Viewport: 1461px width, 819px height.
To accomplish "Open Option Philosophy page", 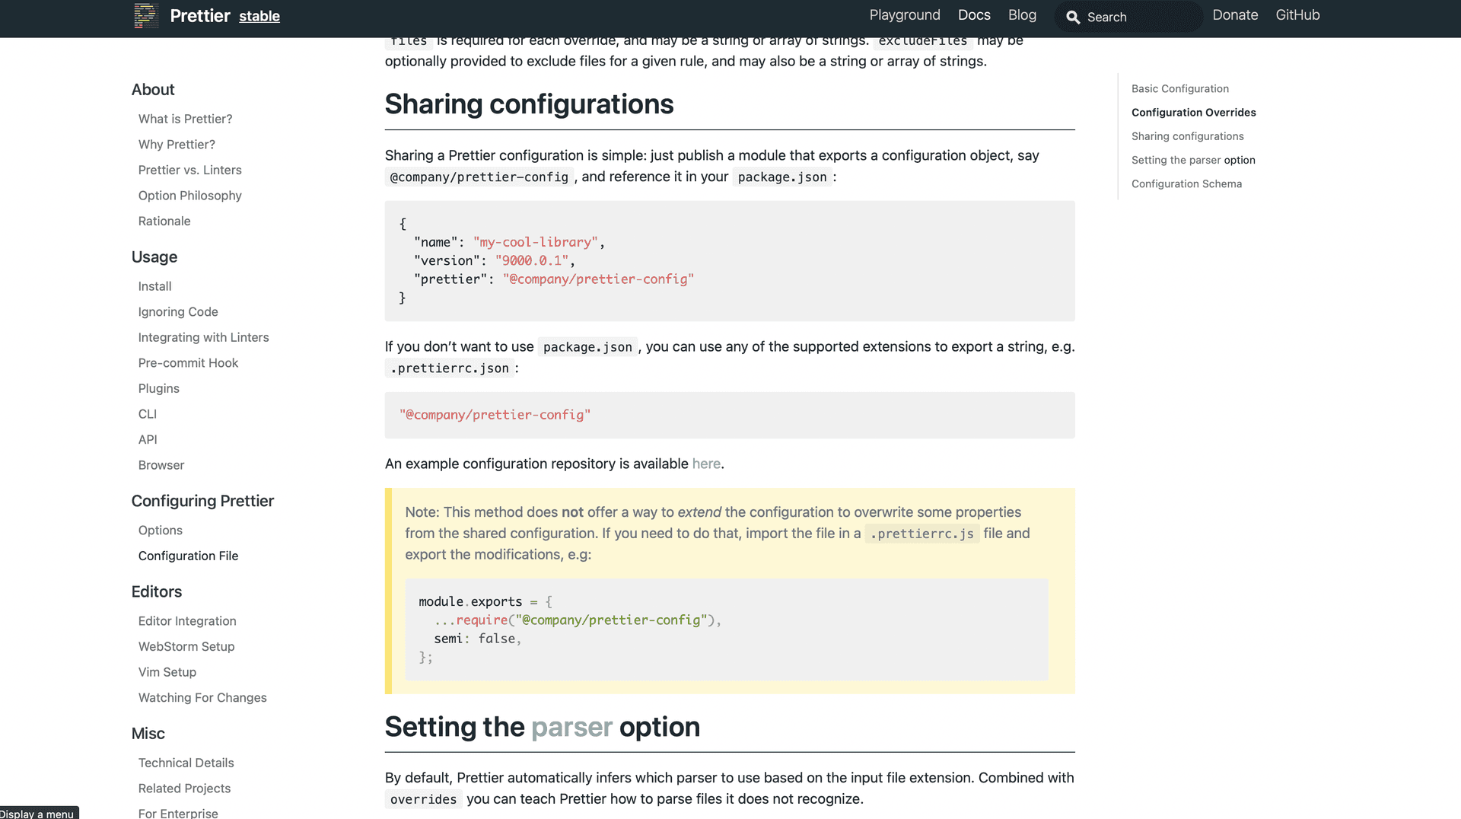I will click(189, 196).
